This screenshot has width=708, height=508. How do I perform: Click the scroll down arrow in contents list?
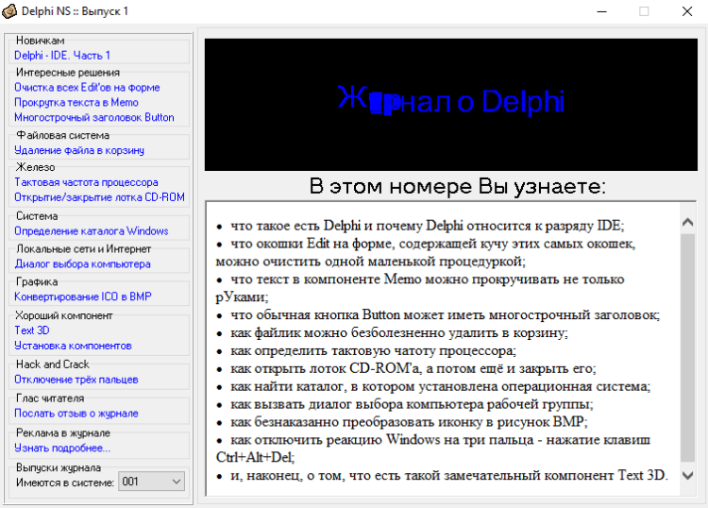pos(687,476)
